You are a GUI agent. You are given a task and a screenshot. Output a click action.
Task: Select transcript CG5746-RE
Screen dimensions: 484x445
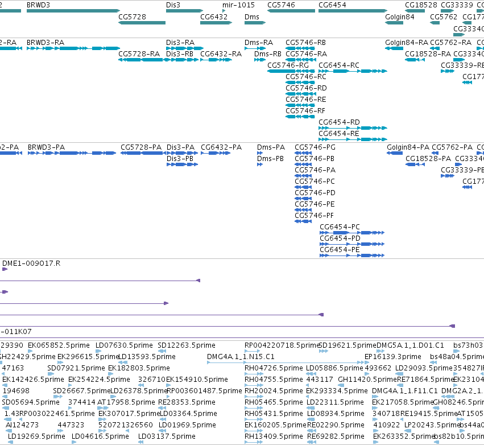tap(300, 105)
